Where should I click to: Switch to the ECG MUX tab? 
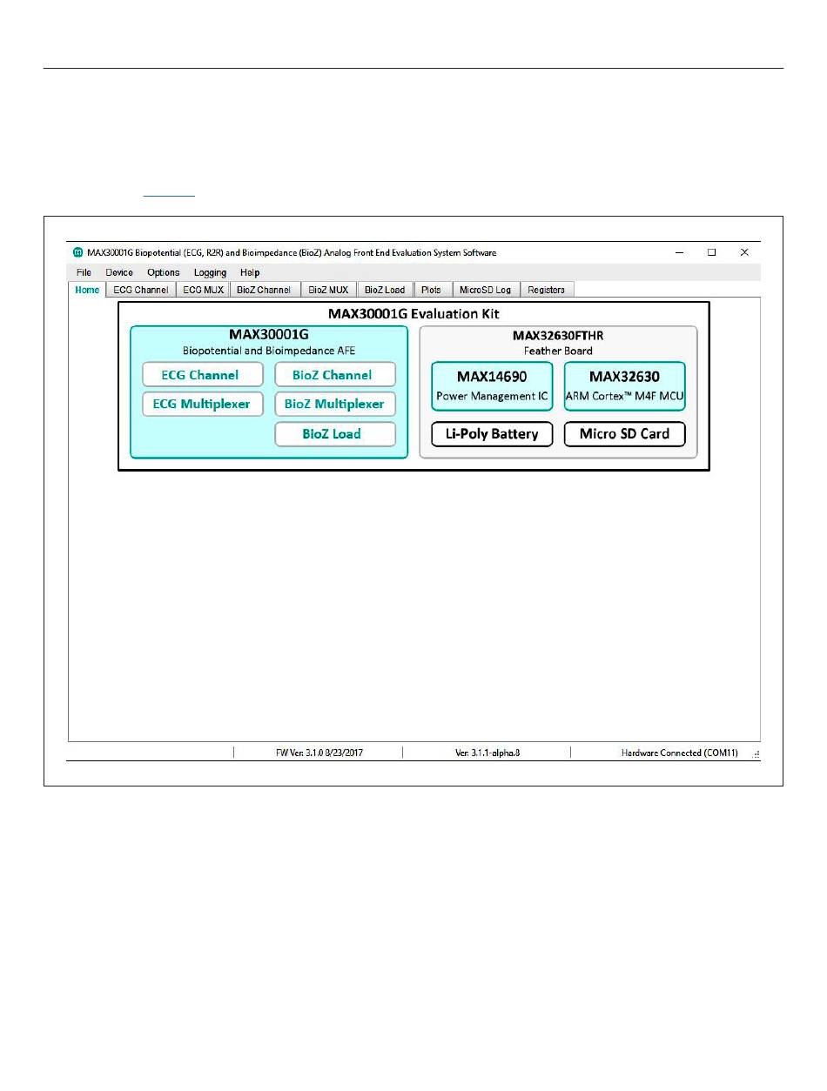tap(203, 290)
